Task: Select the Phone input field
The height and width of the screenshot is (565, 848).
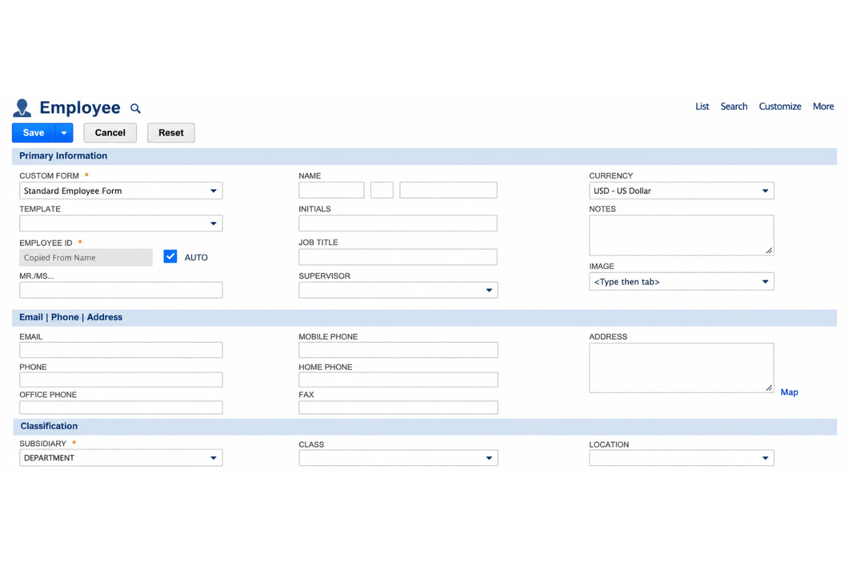Action: (121, 380)
